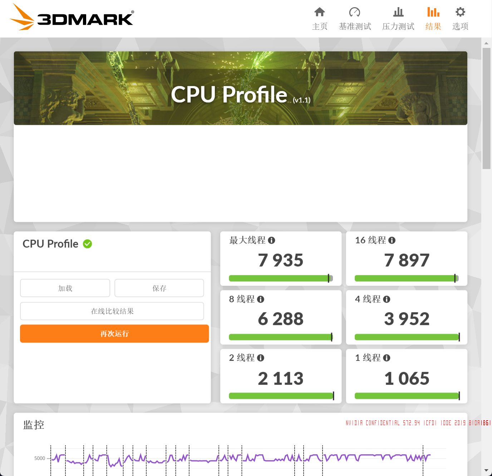The width and height of the screenshot is (492, 476).
Task: Click the 最大线程 score bar
Action: pos(281,278)
